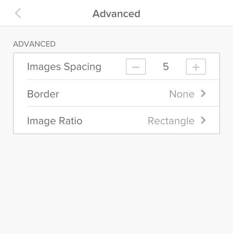Select the Images Spacing label
Screen dimensions: 233x234
pos(64,67)
